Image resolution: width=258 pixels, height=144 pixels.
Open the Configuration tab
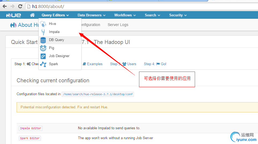tap(91, 25)
